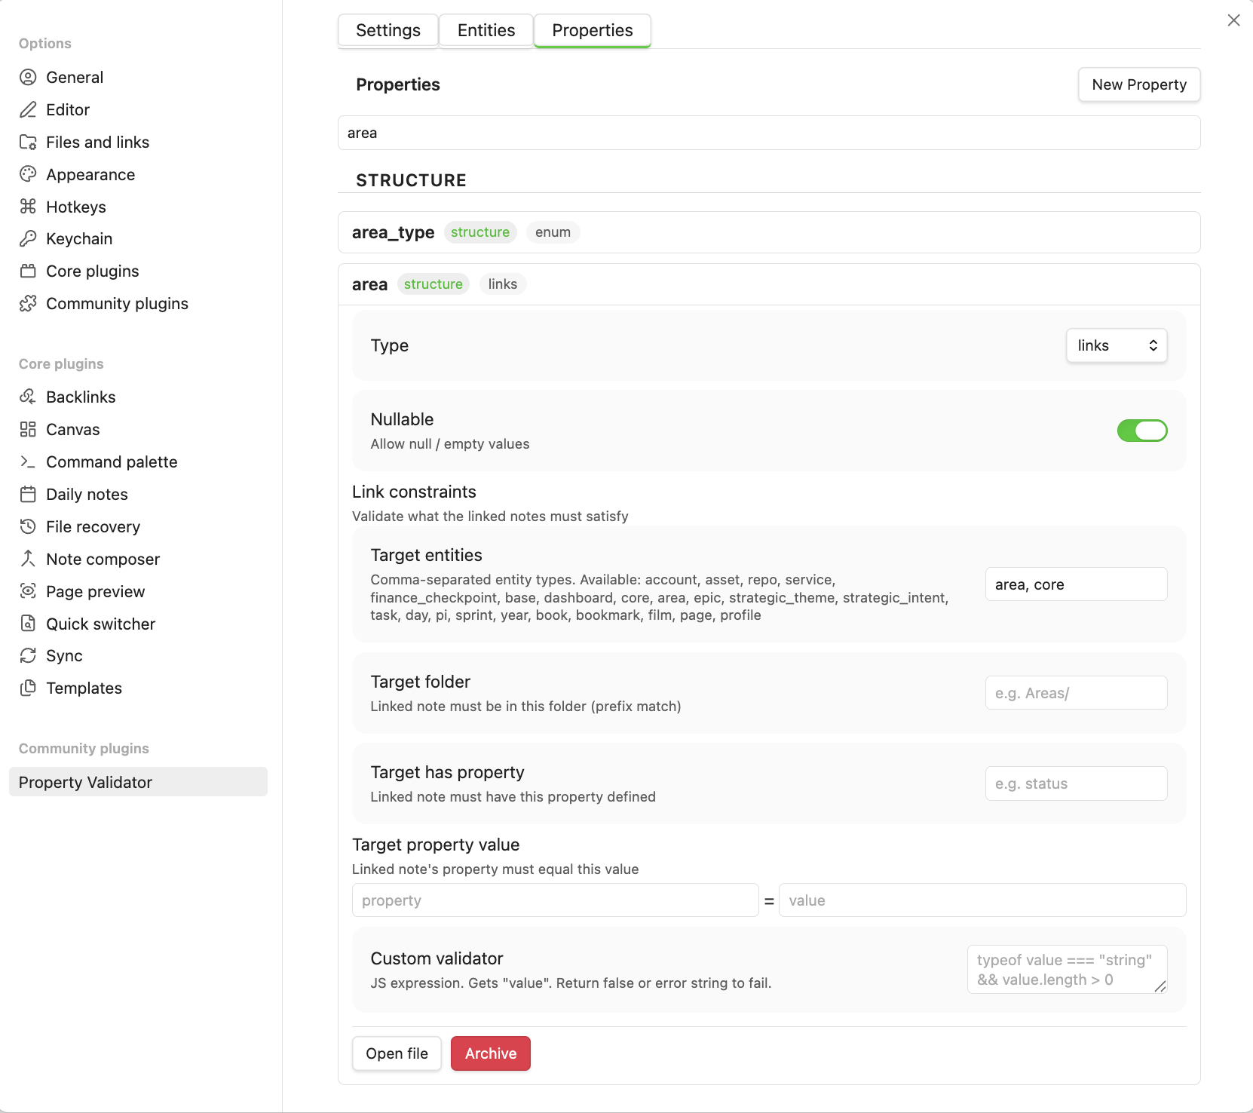Click the File recovery clock icon
This screenshot has width=1253, height=1113.
pos(28,526)
